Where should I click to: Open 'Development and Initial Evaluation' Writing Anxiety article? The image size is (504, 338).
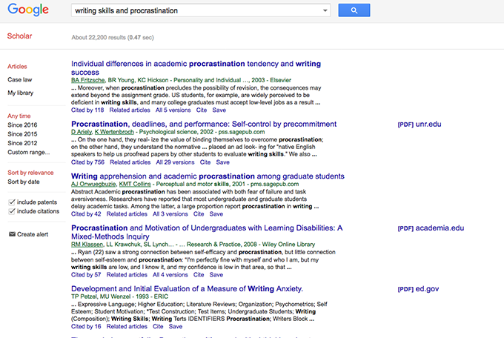point(187,289)
